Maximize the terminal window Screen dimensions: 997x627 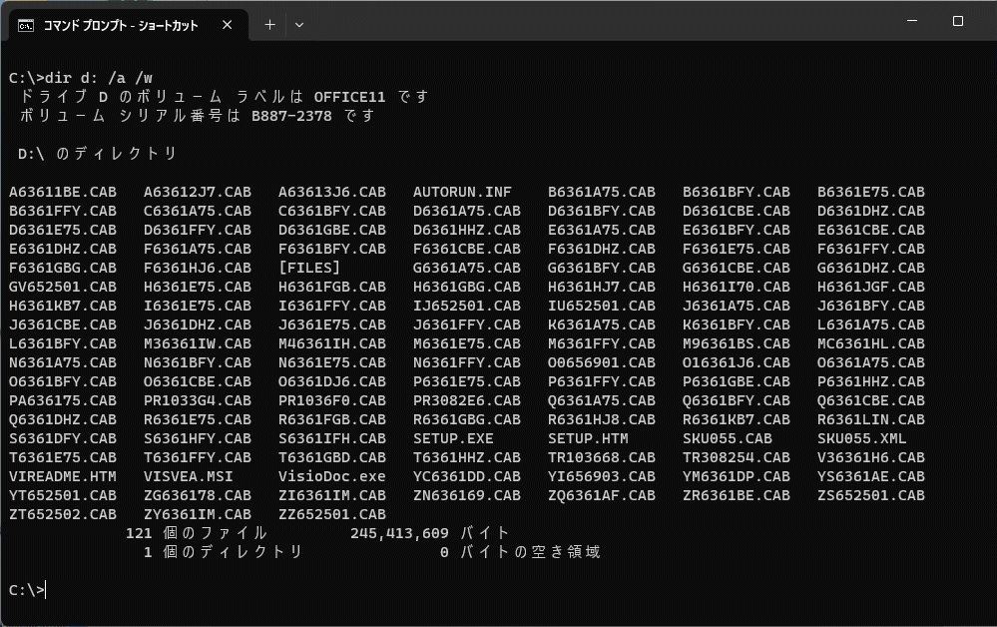957,21
